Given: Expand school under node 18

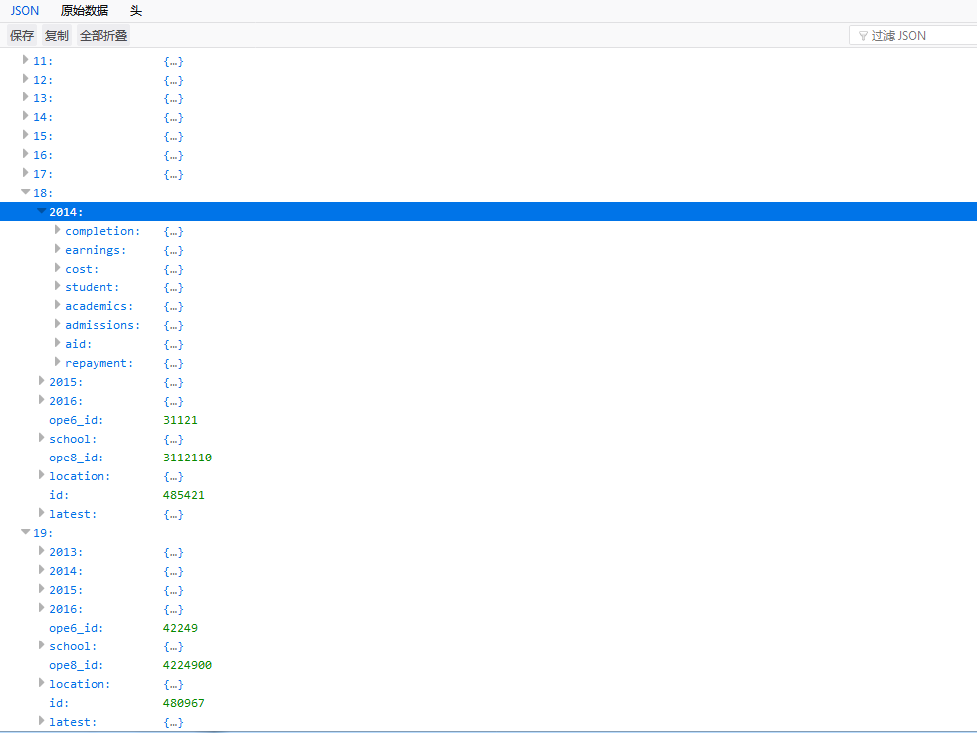Looking at the screenshot, I should [41, 438].
